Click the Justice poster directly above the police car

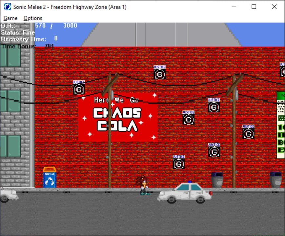pos(179,162)
